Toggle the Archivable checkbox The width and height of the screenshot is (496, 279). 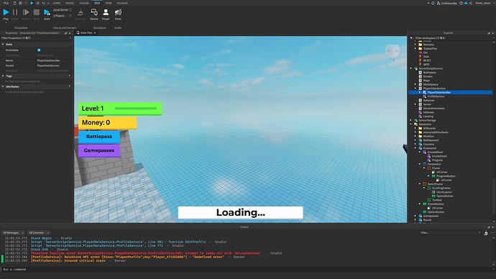pyautogui.click(x=39, y=50)
